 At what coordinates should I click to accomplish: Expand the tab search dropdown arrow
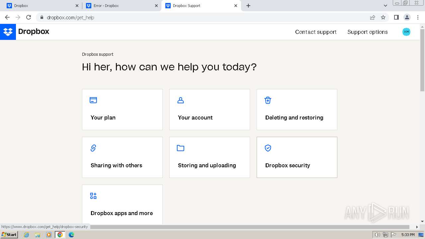click(385, 6)
